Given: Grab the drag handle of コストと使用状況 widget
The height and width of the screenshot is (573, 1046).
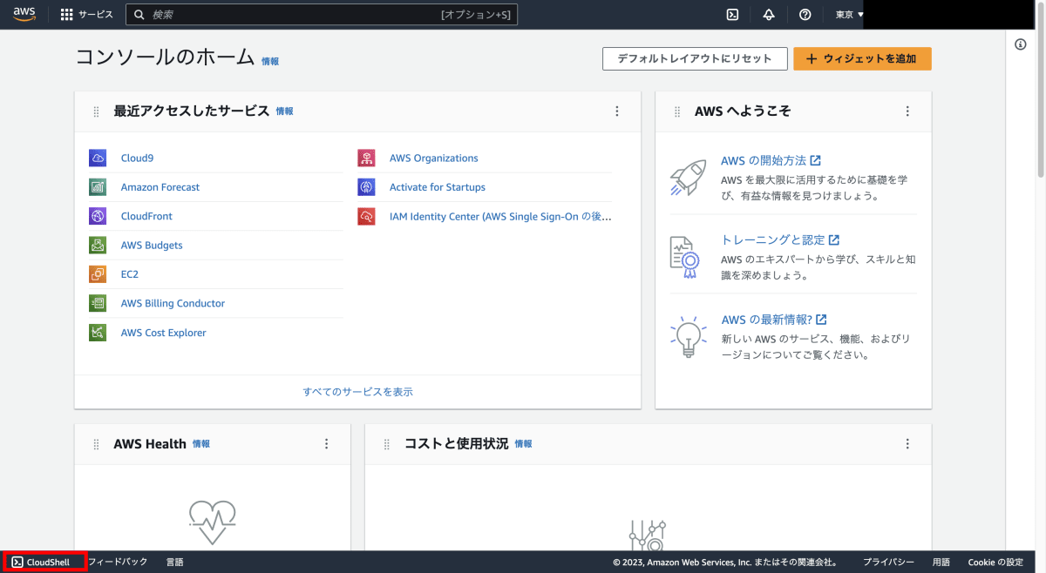Looking at the screenshot, I should point(387,444).
